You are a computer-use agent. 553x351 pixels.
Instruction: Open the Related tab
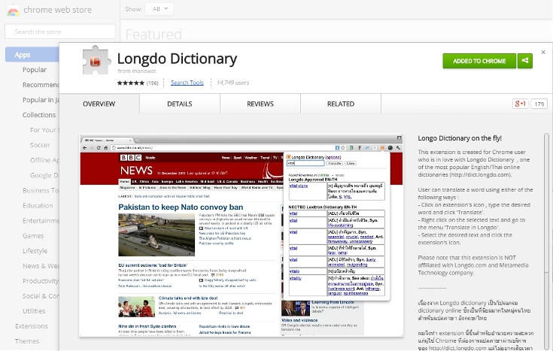tap(341, 104)
